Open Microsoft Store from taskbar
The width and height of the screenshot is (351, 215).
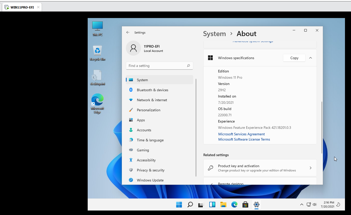click(x=245, y=205)
